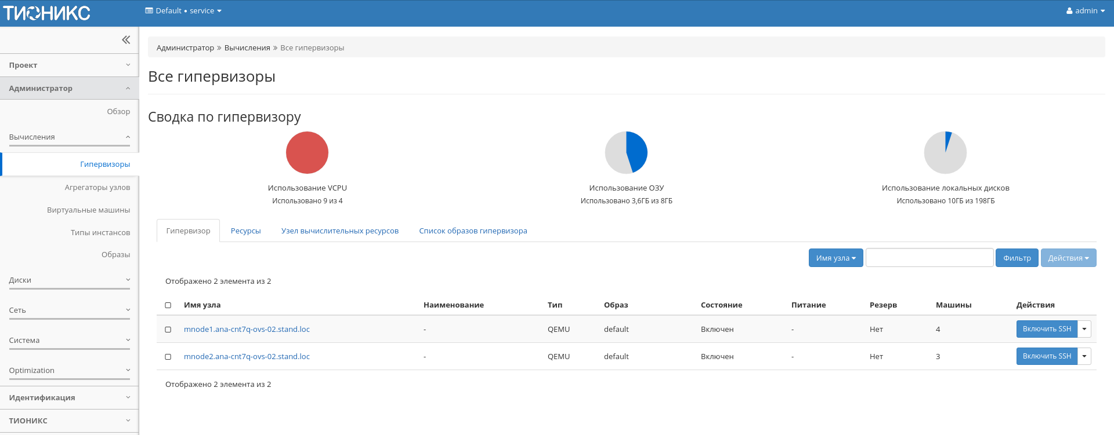Click the filter text input field
Screen dimensions: 1114x435
(x=929, y=258)
